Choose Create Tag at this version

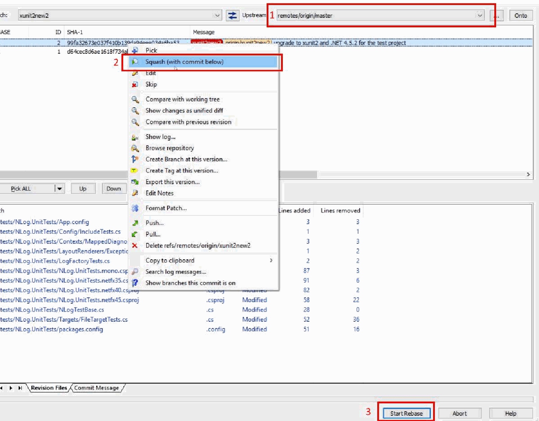203,170
